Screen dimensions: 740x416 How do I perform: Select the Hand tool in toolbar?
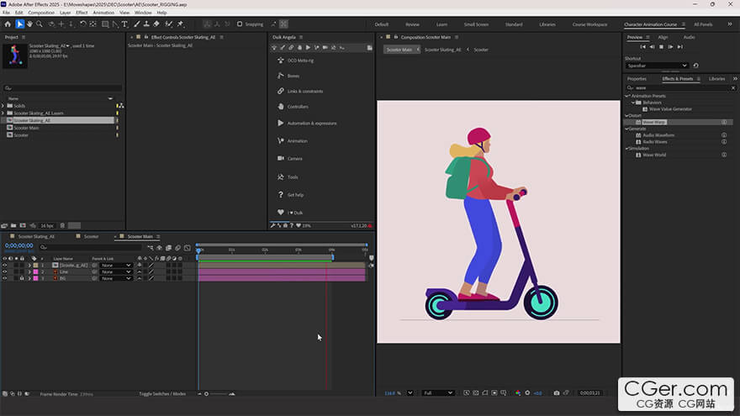[29, 24]
